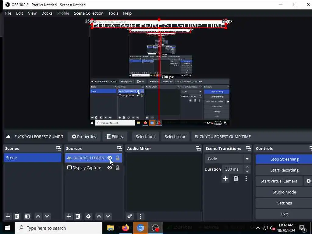Image resolution: width=312 pixels, height=234 pixels.
Task: Click the taskbar clock and date
Action: click(286, 228)
